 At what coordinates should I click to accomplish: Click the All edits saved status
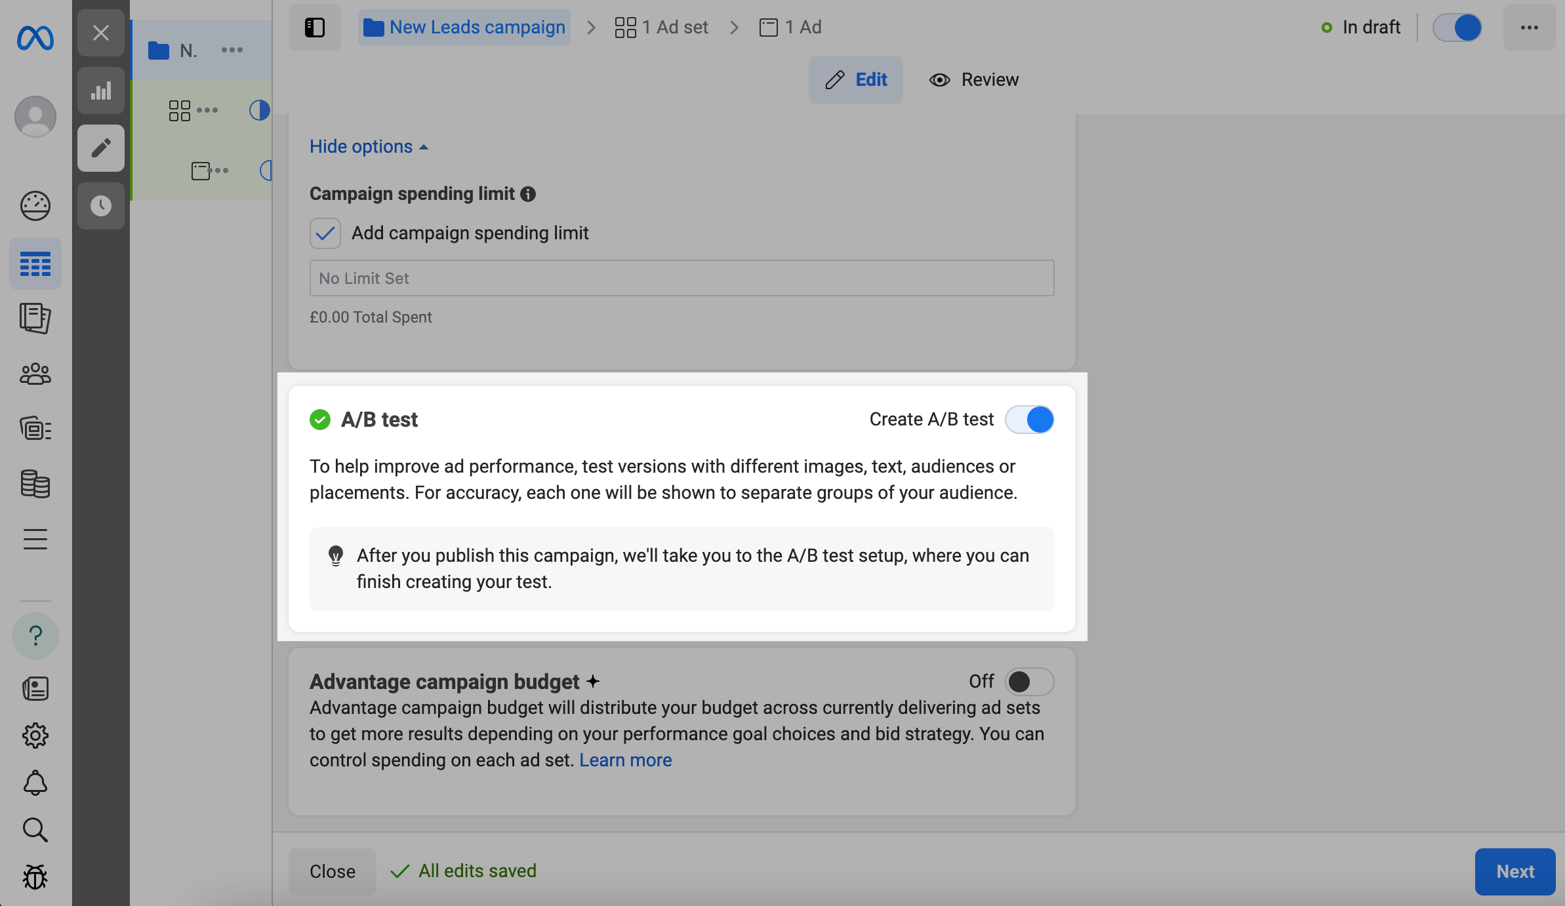(464, 871)
